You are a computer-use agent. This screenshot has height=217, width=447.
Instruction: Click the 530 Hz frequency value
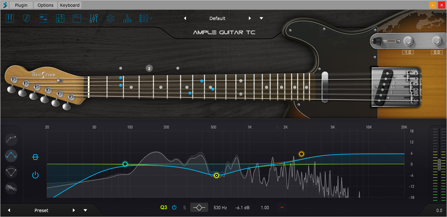(220, 208)
